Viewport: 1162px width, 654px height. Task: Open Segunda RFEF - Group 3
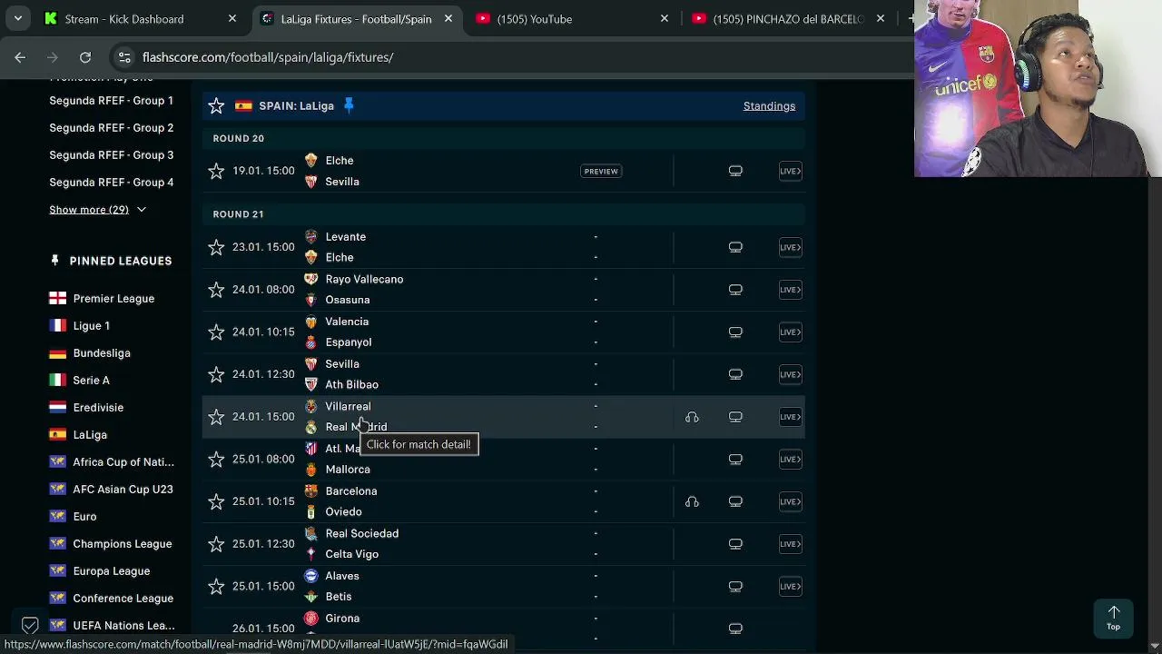point(111,155)
